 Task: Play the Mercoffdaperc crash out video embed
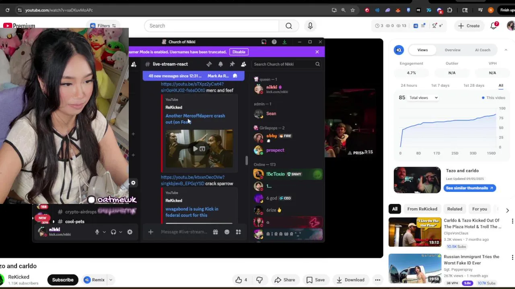click(x=195, y=149)
